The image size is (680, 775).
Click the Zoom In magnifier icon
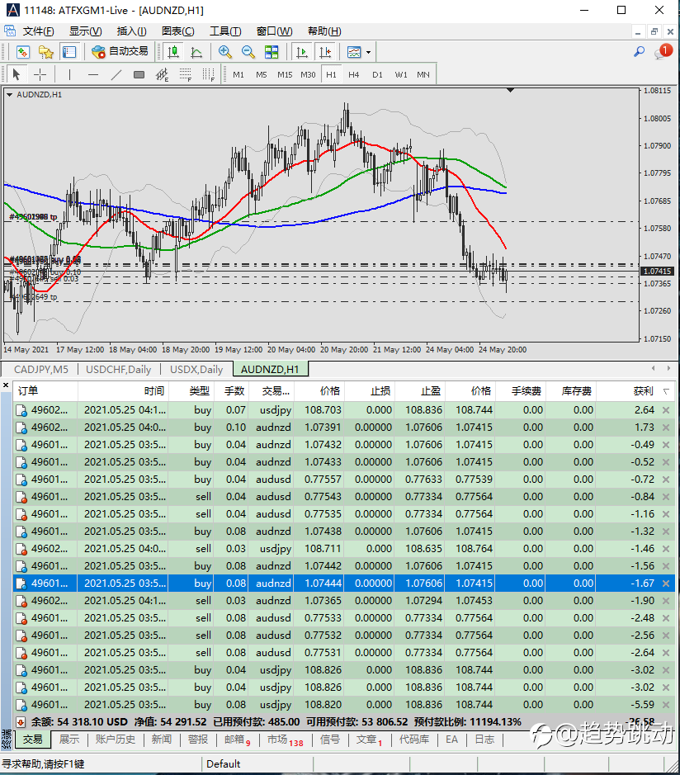pyautogui.click(x=224, y=52)
